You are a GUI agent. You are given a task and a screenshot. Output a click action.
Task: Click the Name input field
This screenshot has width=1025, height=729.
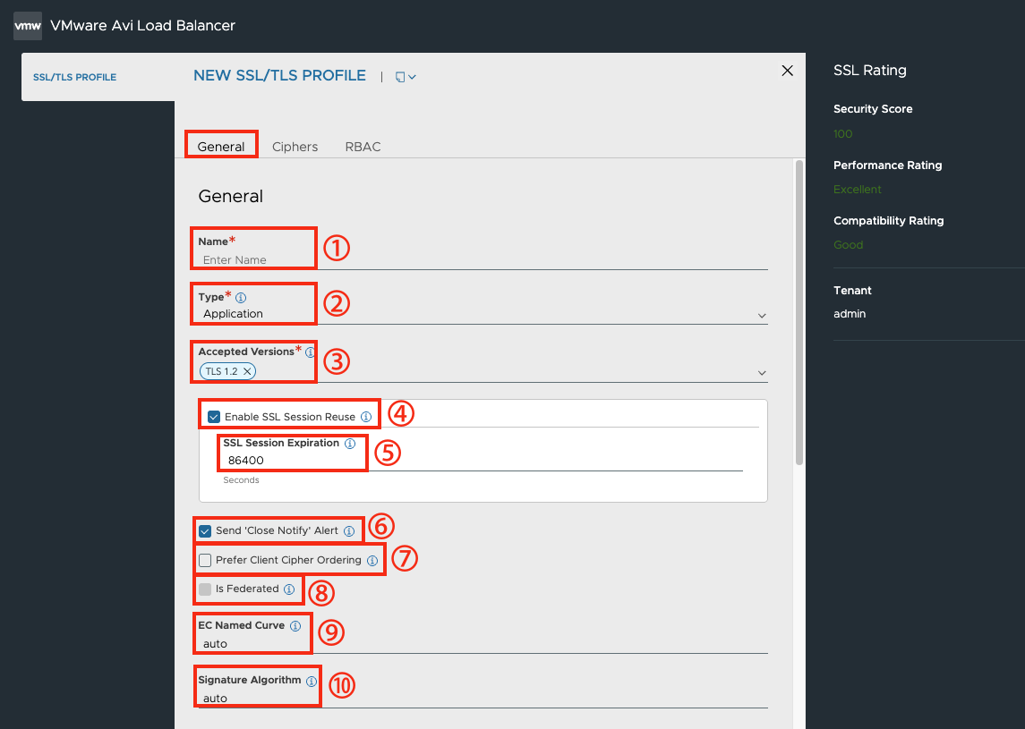[x=483, y=260]
